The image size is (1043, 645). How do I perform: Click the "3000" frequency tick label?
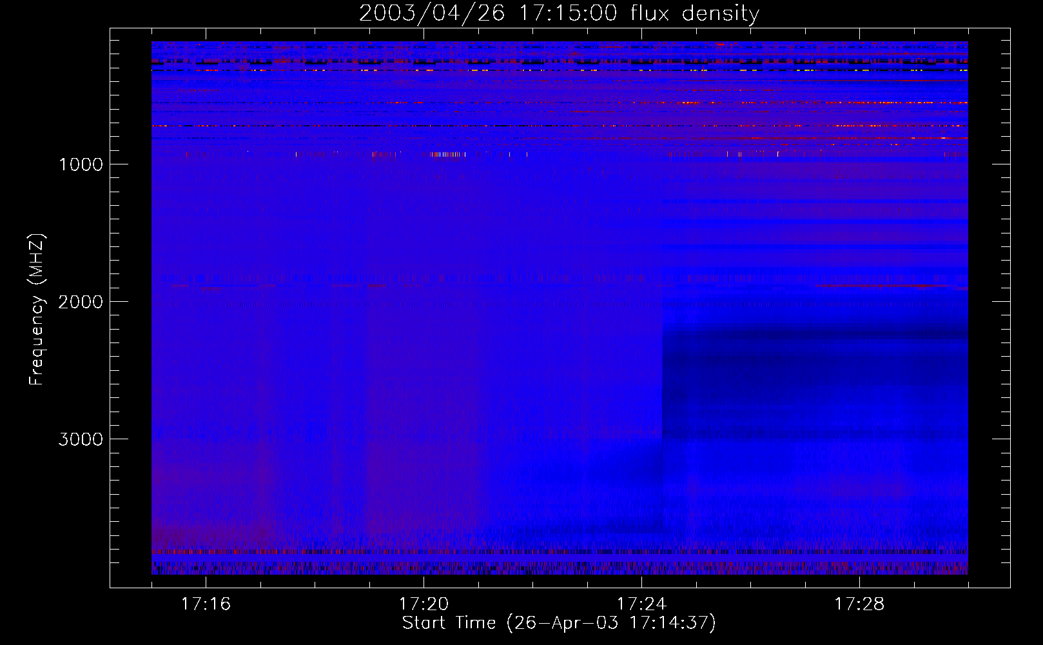click(81, 439)
